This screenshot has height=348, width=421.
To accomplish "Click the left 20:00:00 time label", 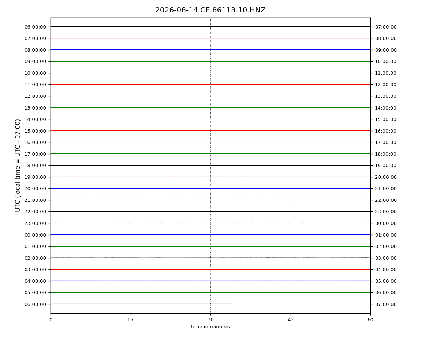I will [35, 189].
